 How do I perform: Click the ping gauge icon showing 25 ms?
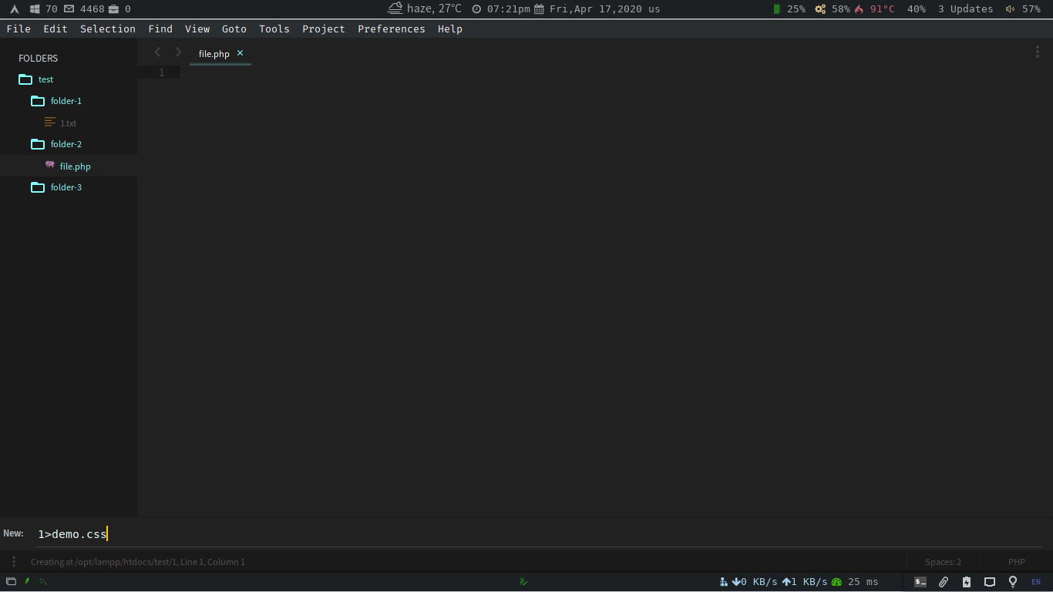[x=836, y=582]
